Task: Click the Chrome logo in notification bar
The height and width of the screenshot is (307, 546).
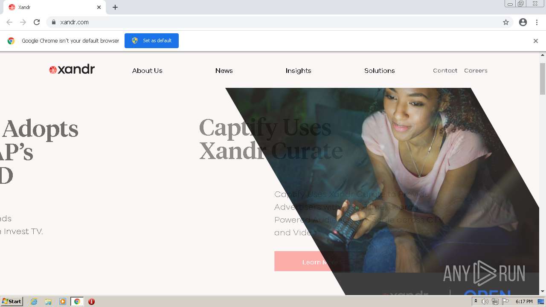Action: (11, 41)
